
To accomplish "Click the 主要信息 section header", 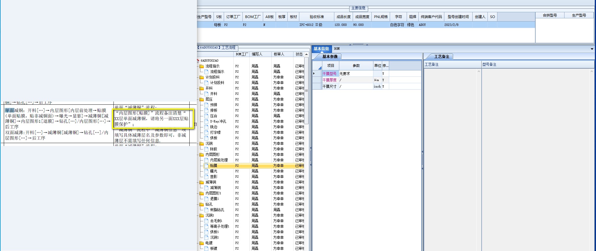I will click(x=359, y=8).
